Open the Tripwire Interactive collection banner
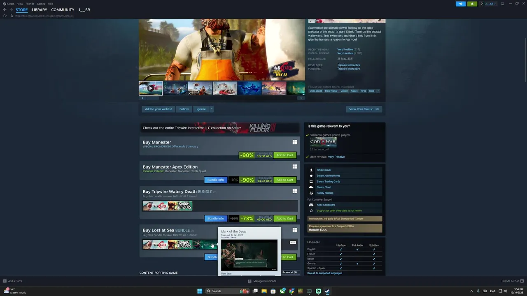Image resolution: width=527 pixels, height=296 pixels. point(219,127)
